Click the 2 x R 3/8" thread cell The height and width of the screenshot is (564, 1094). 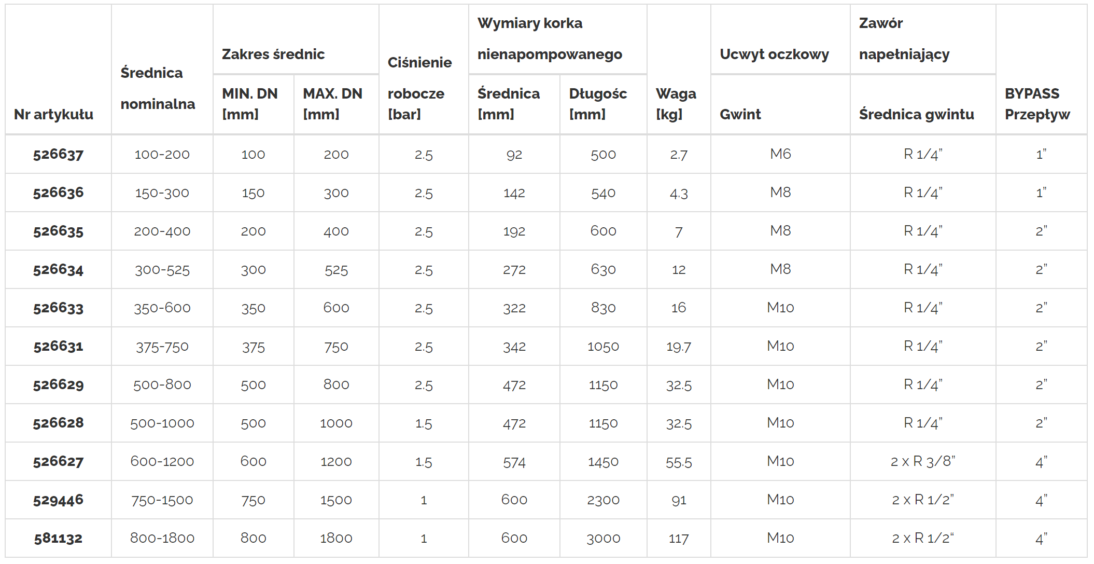923,461
